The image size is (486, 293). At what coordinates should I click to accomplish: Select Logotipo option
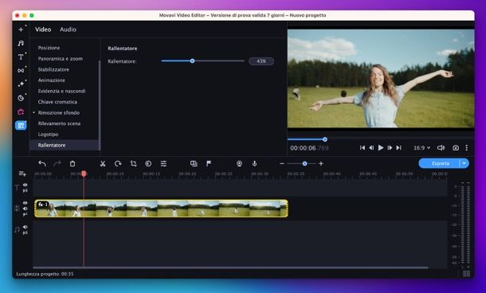[48, 135]
